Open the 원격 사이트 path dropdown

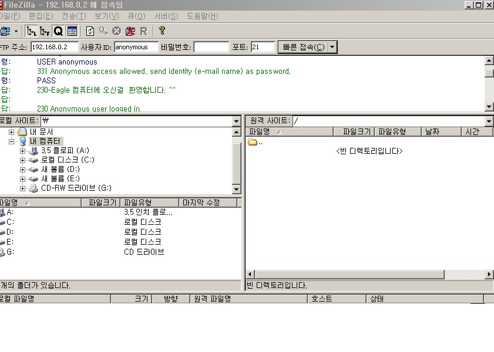[489, 121]
